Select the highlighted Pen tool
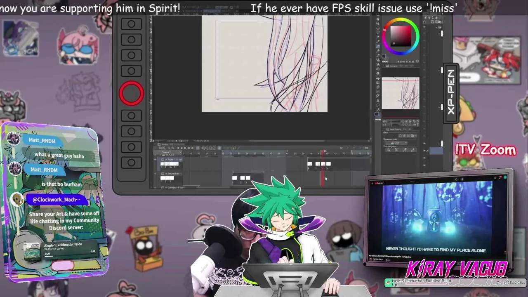 [378, 46]
